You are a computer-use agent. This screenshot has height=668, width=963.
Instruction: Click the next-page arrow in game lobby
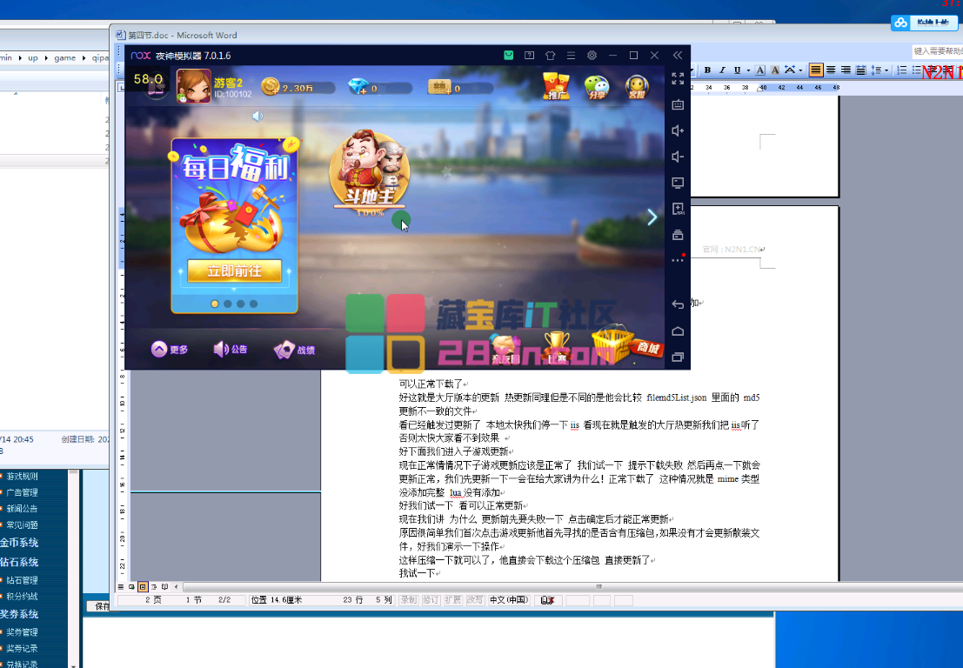[x=652, y=217]
